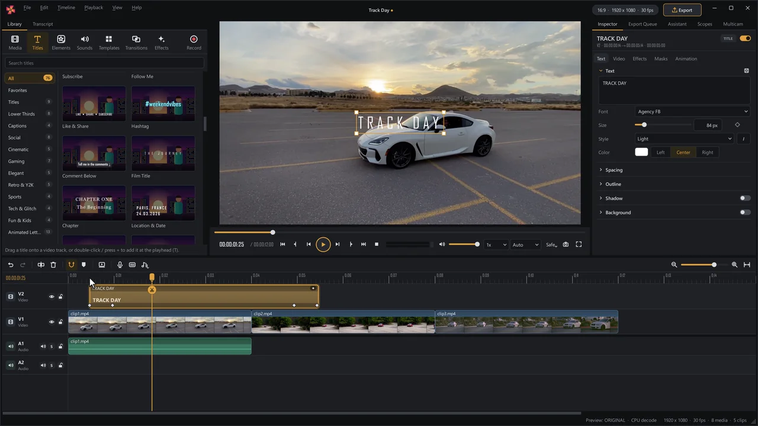Open the playback speed 1x dropdown

pyautogui.click(x=496, y=244)
